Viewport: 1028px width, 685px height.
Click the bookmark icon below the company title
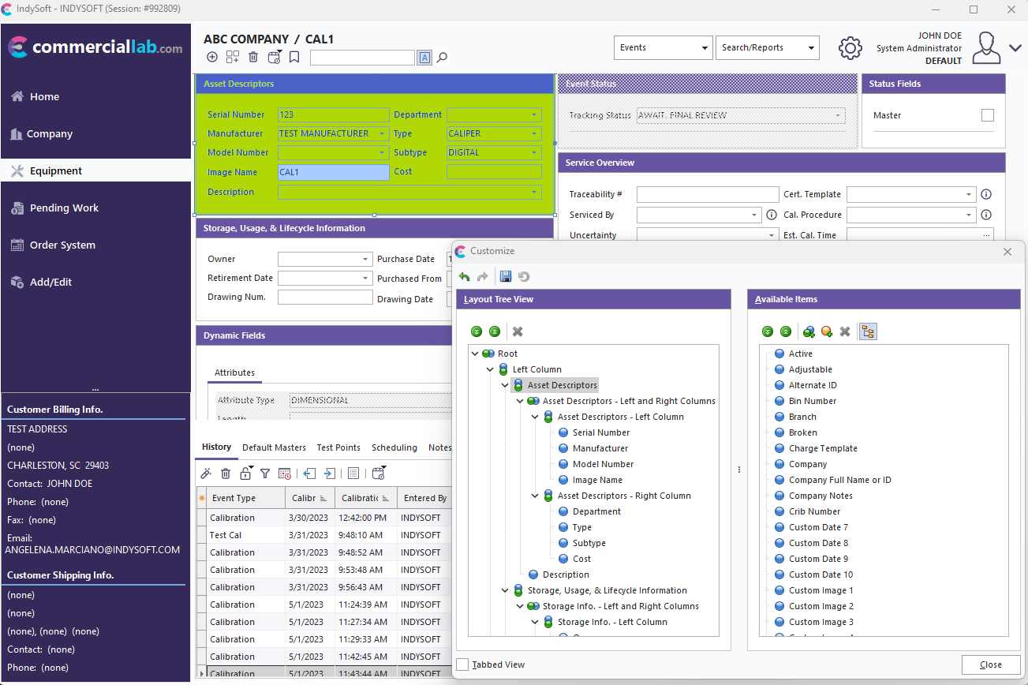294,57
